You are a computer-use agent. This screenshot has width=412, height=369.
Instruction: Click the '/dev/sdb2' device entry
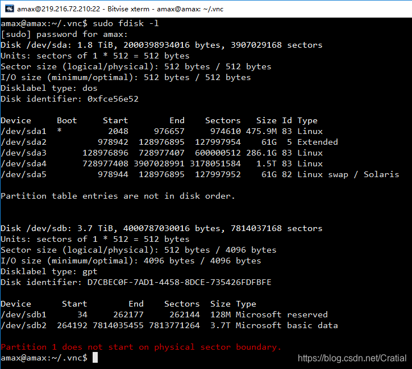pos(24,325)
